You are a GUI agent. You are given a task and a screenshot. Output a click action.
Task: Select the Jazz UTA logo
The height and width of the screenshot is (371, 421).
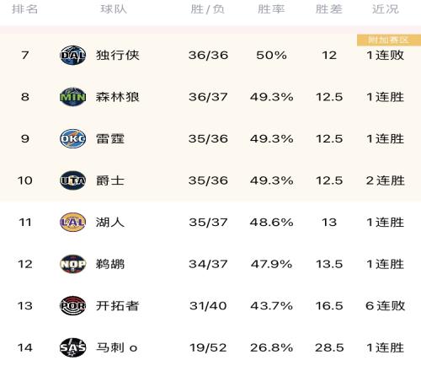click(x=72, y=180)
